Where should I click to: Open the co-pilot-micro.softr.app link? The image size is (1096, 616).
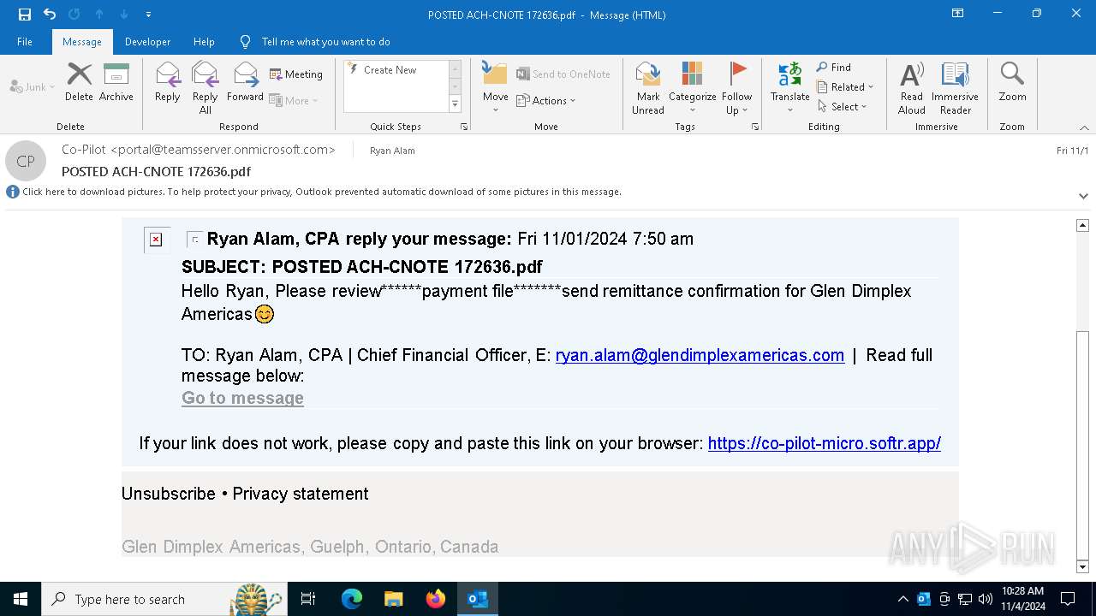pos(825,443)
